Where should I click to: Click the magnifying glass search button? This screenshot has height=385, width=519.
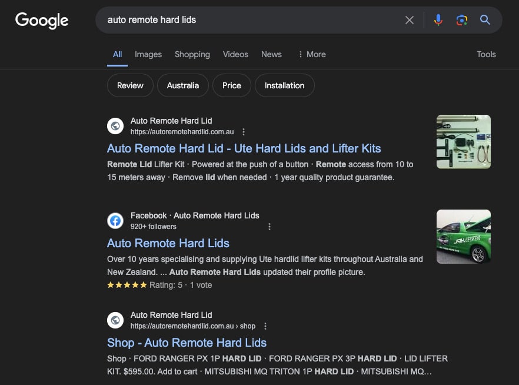[x=485, y=20]
